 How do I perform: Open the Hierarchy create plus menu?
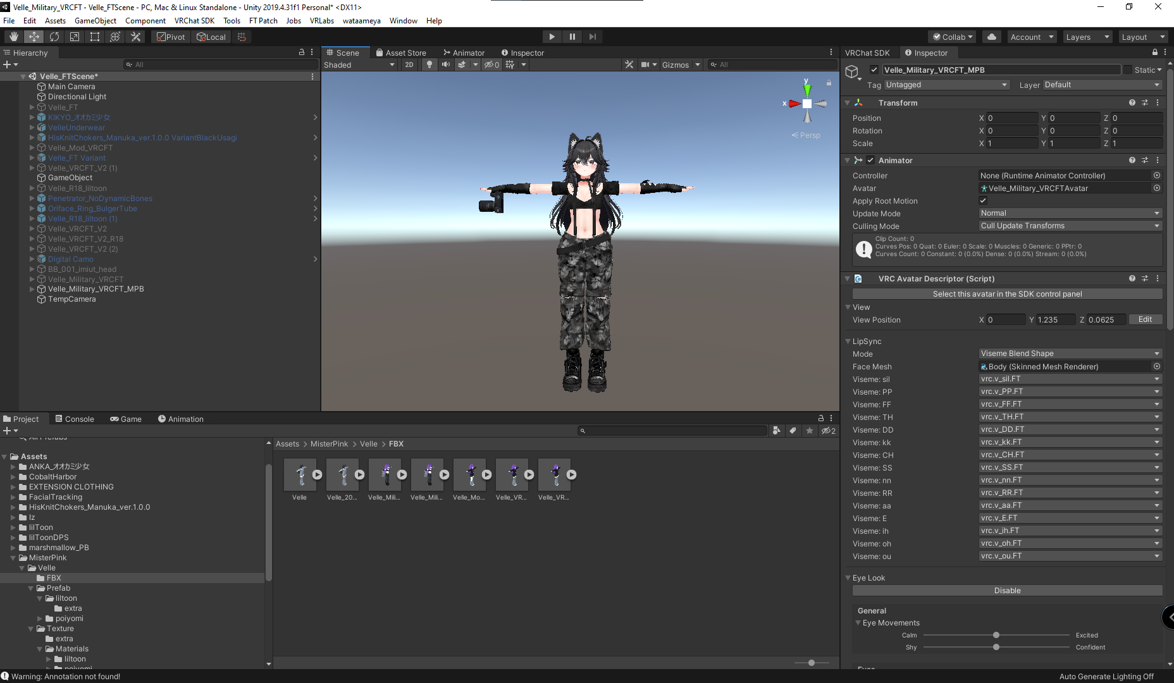point(10,65)
